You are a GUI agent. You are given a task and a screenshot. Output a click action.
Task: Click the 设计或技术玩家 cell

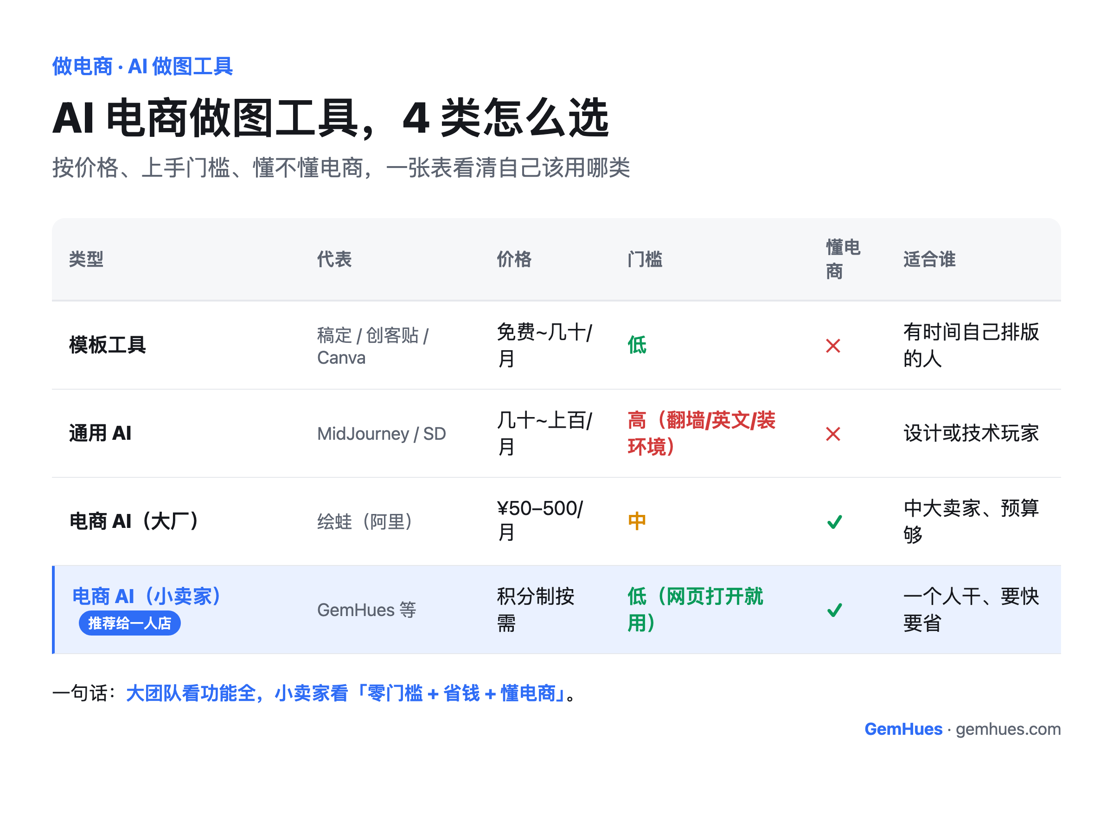point(971,433)
